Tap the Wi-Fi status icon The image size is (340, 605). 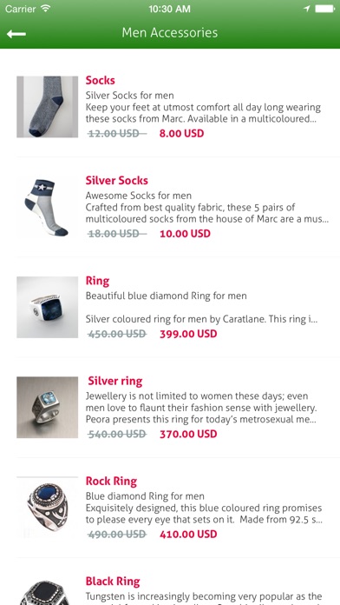pyautogui.click(x=46, y=9)
